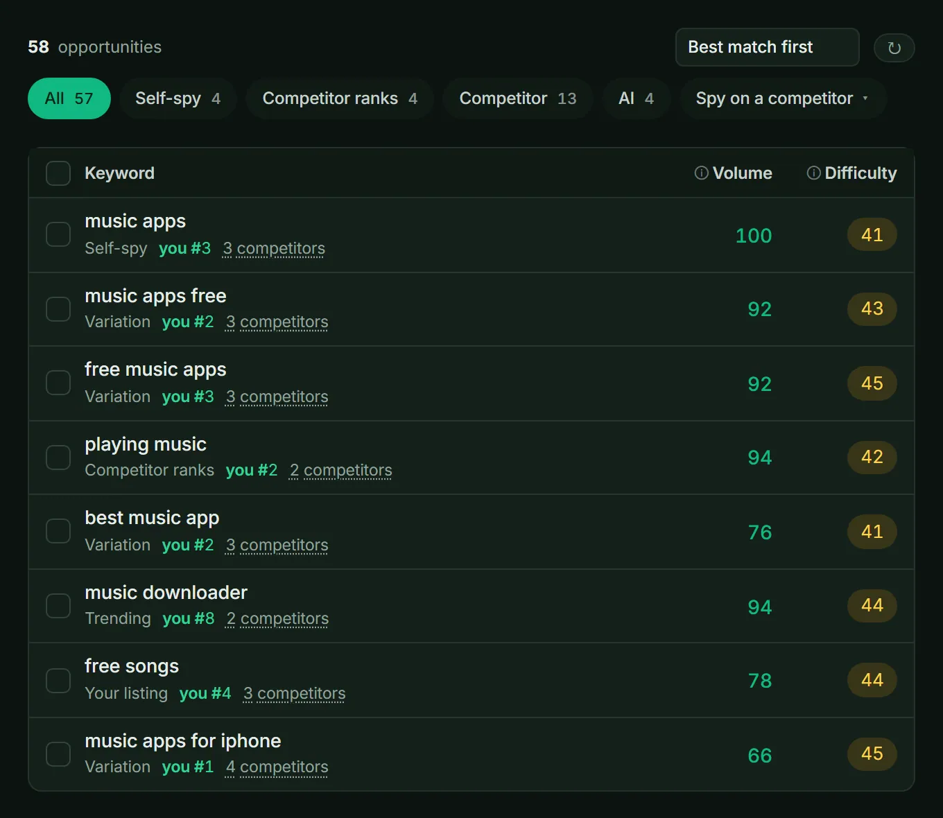Select the free songs checkbox
The width and height of the screenshot is (943, 818).
coord(58,681)
